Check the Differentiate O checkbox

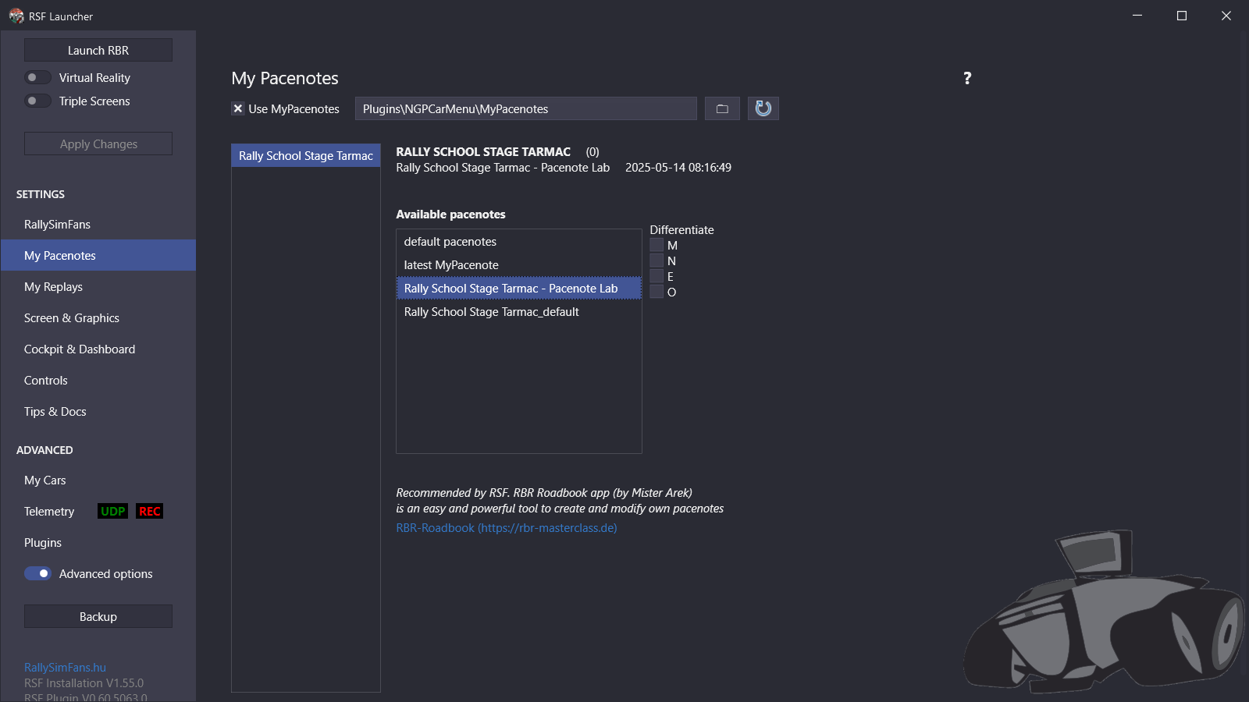[x=657, y=292]
